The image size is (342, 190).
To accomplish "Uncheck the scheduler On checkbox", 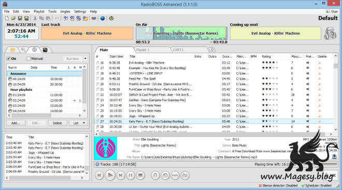I will (8, 59).
